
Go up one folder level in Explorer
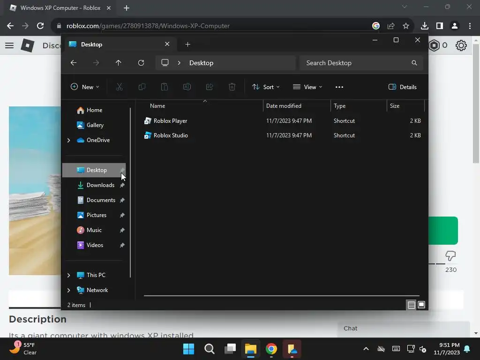coord(119,63)
